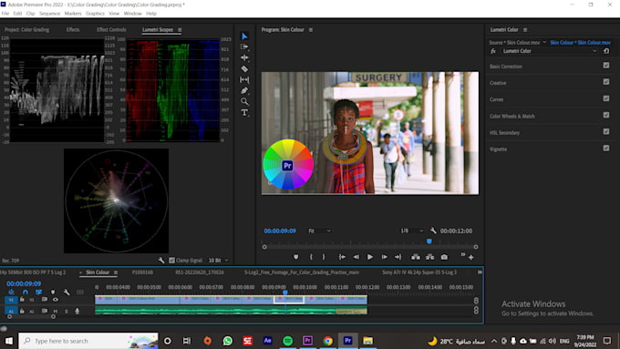The image size is (620, 349).
Task: Toggle HSL Secondary checkbox
Action: click(606, 131)
